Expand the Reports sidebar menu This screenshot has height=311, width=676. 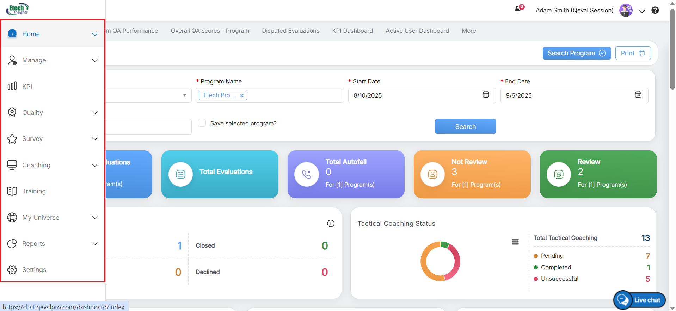point(94,244)
